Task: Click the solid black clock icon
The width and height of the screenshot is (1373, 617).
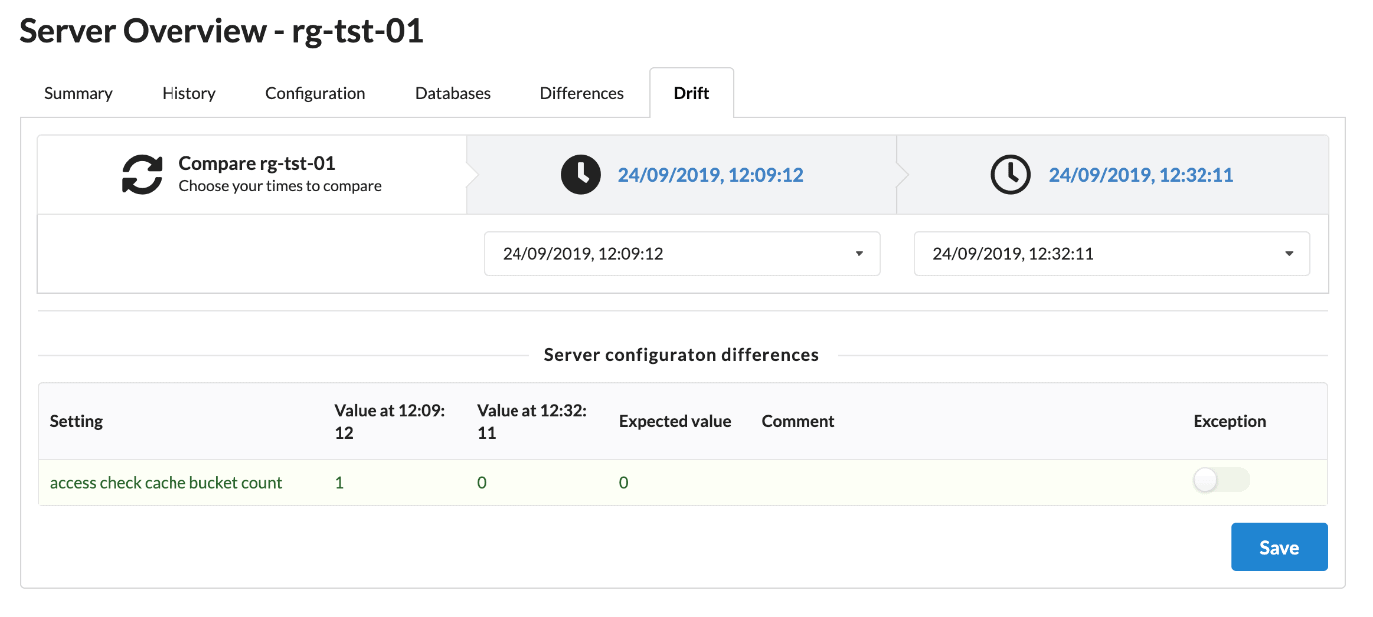Action: point(581,175)
